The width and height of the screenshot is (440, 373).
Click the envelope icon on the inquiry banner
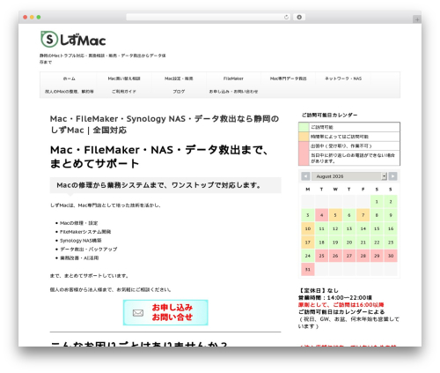click(x=138, y=313)
